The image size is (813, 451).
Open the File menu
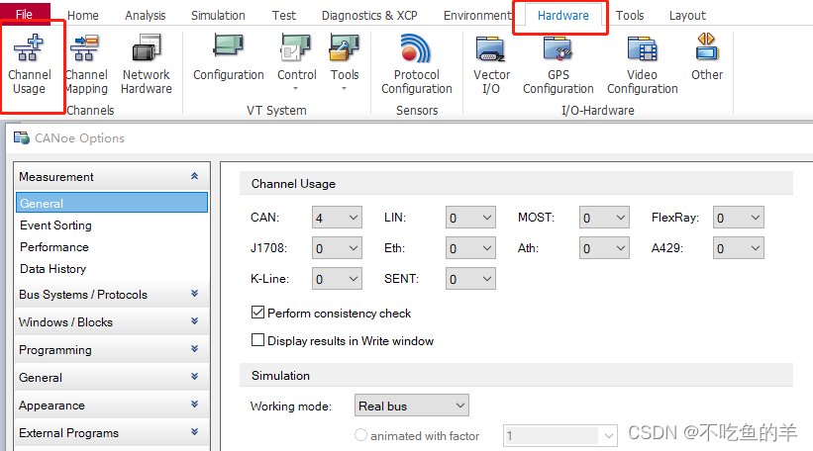(x=25, y=14)
